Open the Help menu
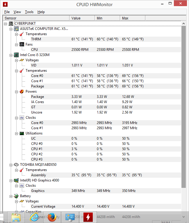Image resolution: width=189 pixels, height=223 pixels. [x=41, y=12]
